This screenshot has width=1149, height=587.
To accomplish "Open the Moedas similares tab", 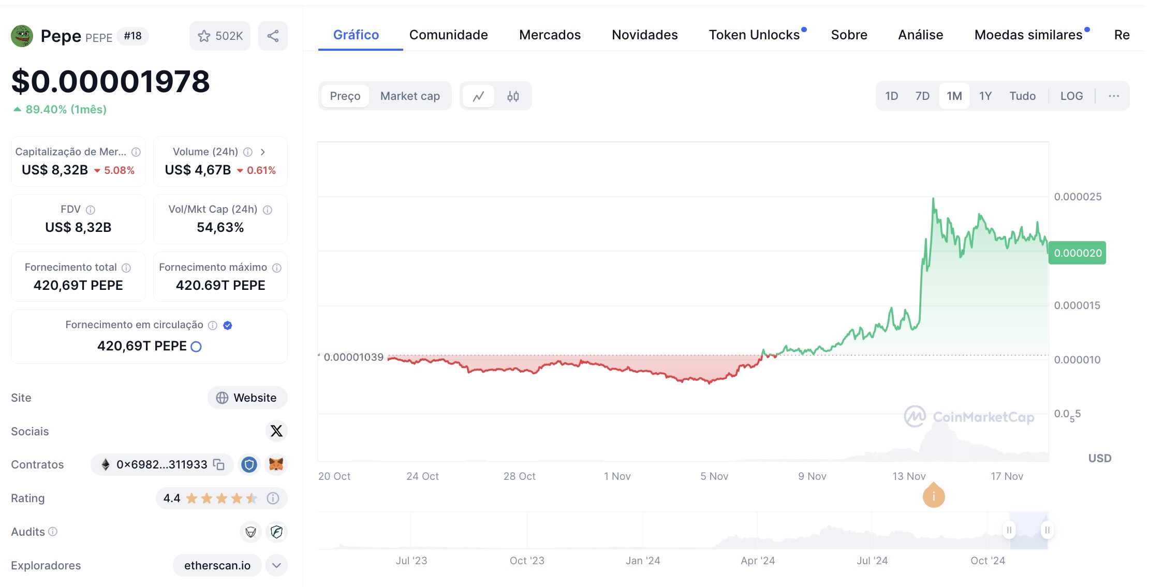I will pos(1028,35).
